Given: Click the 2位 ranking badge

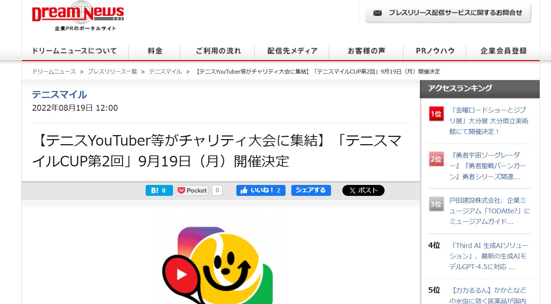Looking at the screenshot, I should click(x=436, y=159).
